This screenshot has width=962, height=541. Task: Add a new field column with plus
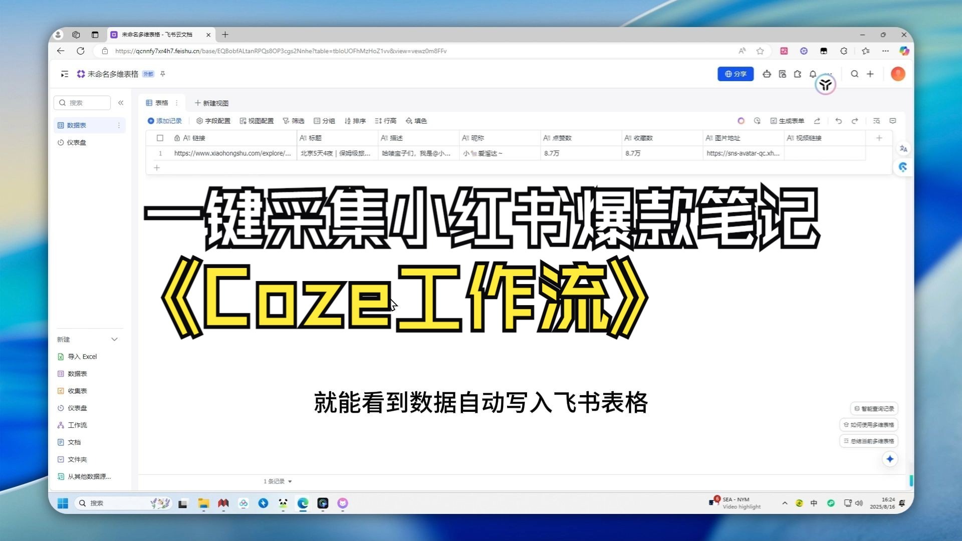coord(879,138)
